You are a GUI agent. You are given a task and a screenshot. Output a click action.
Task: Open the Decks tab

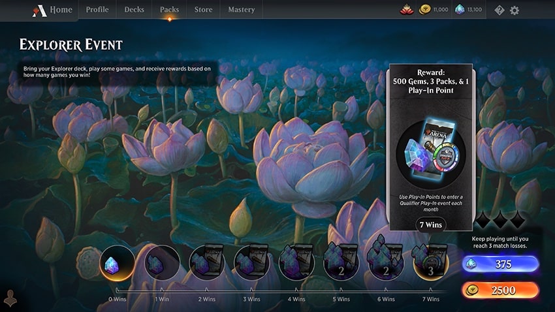coord(134,10)
